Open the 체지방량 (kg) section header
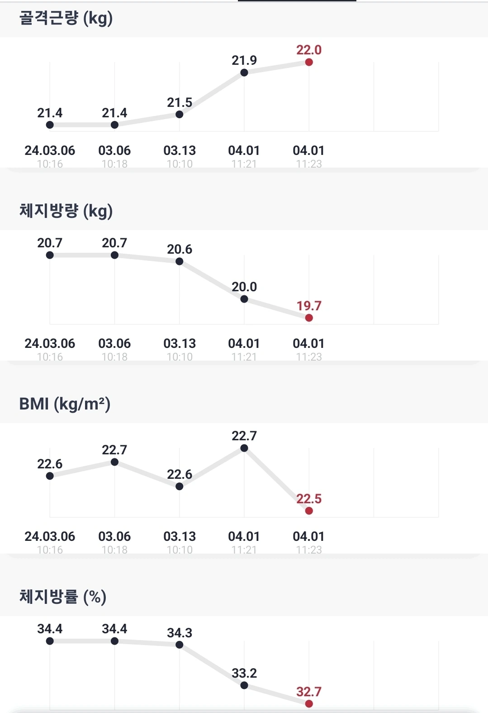 (244, 212)
